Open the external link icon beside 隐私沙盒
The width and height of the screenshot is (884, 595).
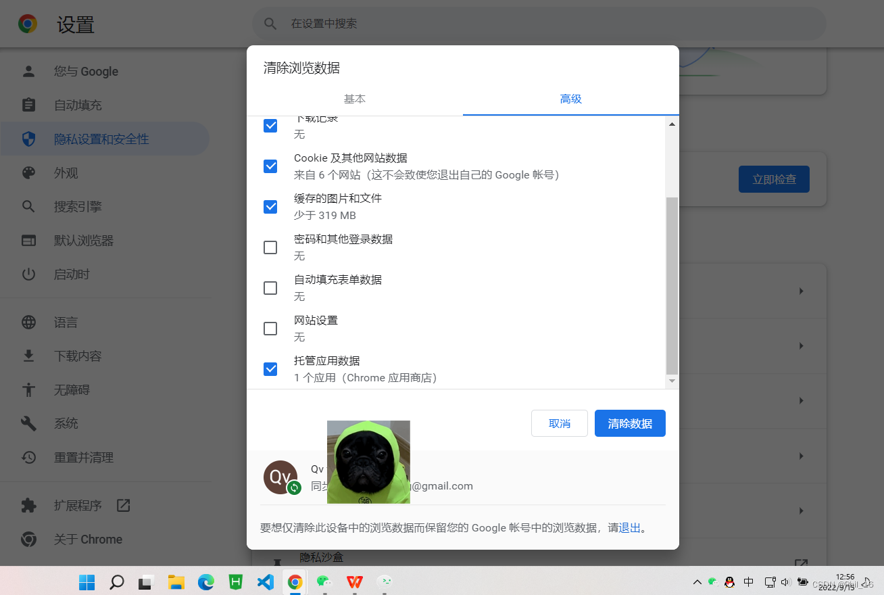pos(801,563)
